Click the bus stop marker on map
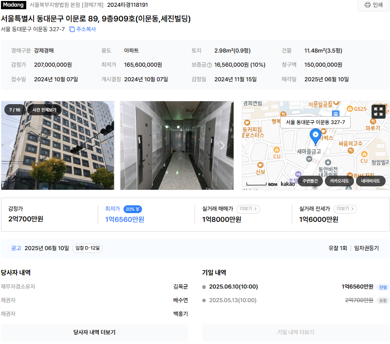Viewport: 390px width, 344px height. click(x=336, y=114)
